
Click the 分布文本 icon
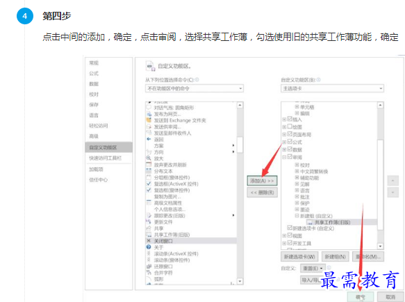coord(149,171)
